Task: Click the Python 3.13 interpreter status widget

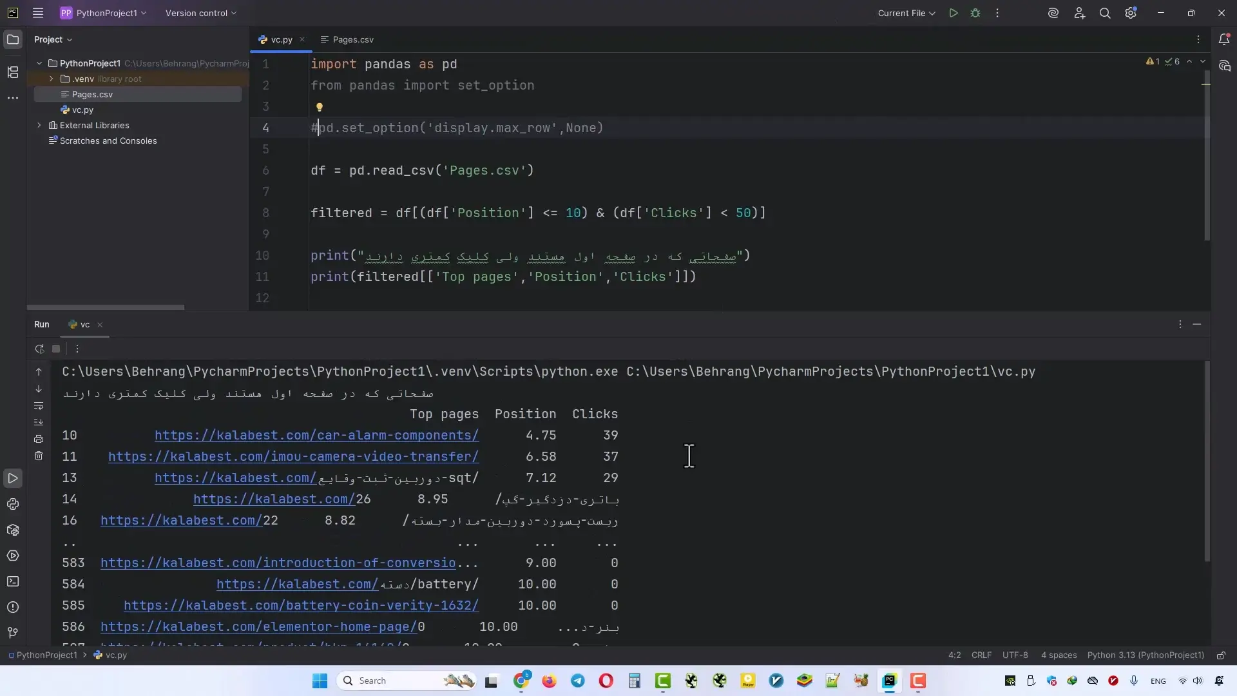Action: coord(1145,655)
